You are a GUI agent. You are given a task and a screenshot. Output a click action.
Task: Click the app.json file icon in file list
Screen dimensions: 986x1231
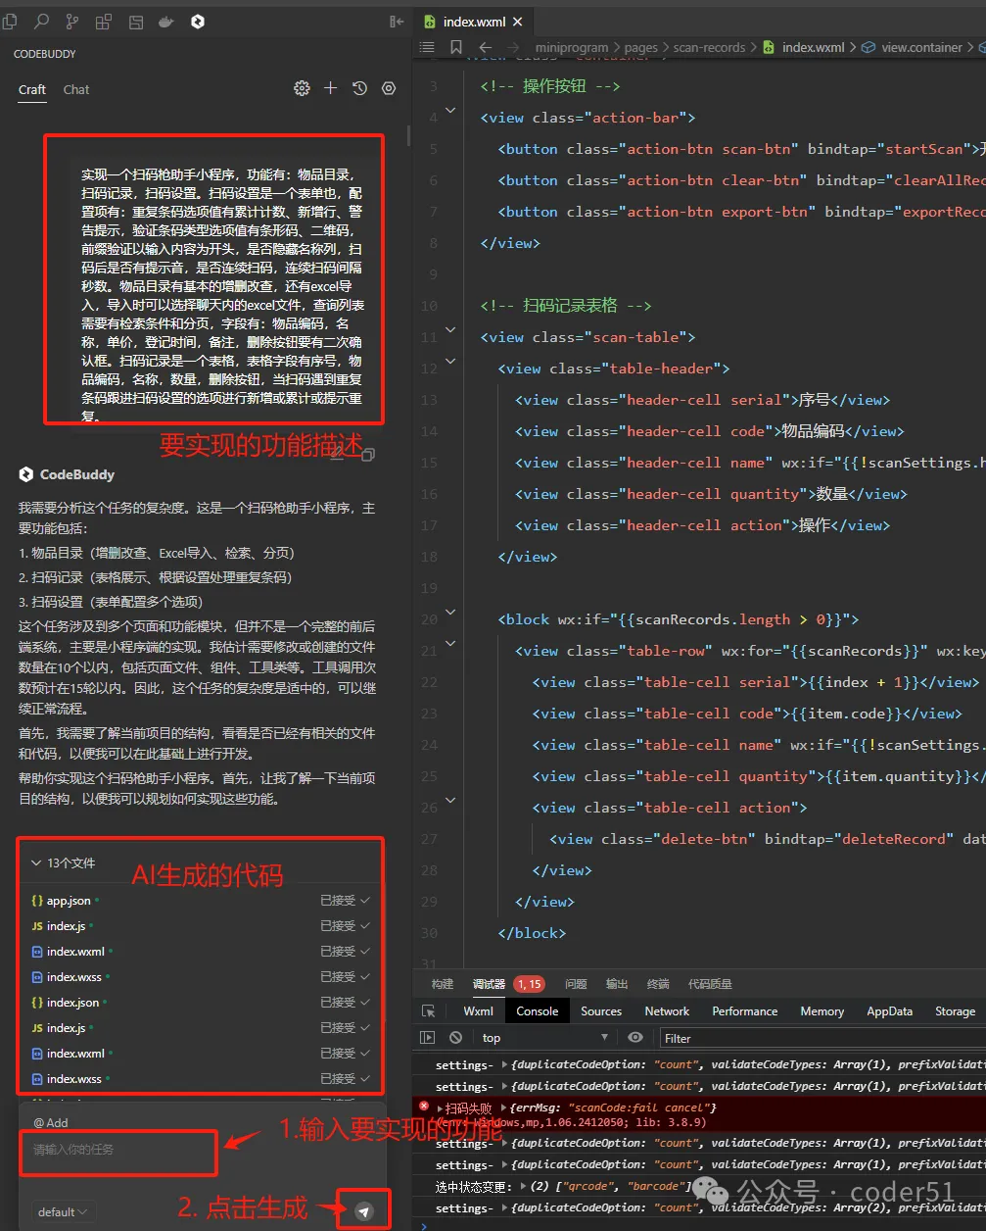coord(37,901)
